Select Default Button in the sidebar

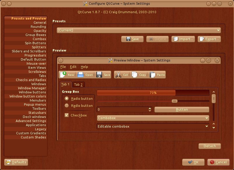coord(26,59)
